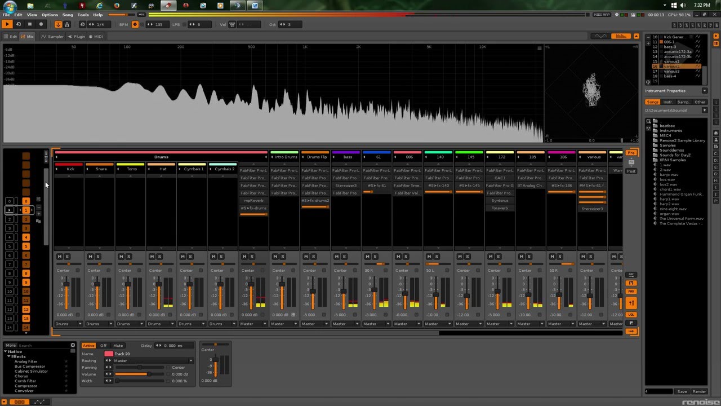Stop playback with the Stop button

coord(29,24)
